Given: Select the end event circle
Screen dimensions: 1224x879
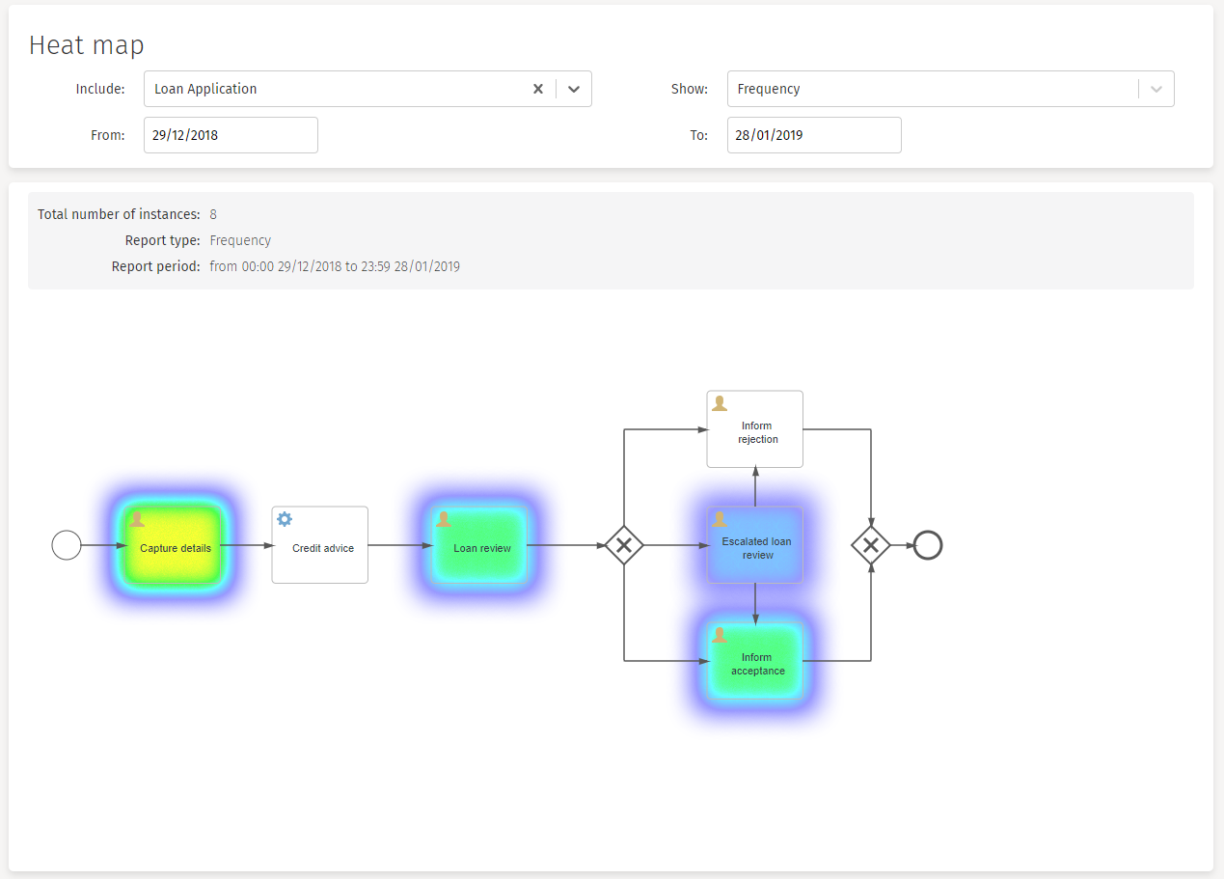Looking at the screenshot, I should tap(927, 545).
